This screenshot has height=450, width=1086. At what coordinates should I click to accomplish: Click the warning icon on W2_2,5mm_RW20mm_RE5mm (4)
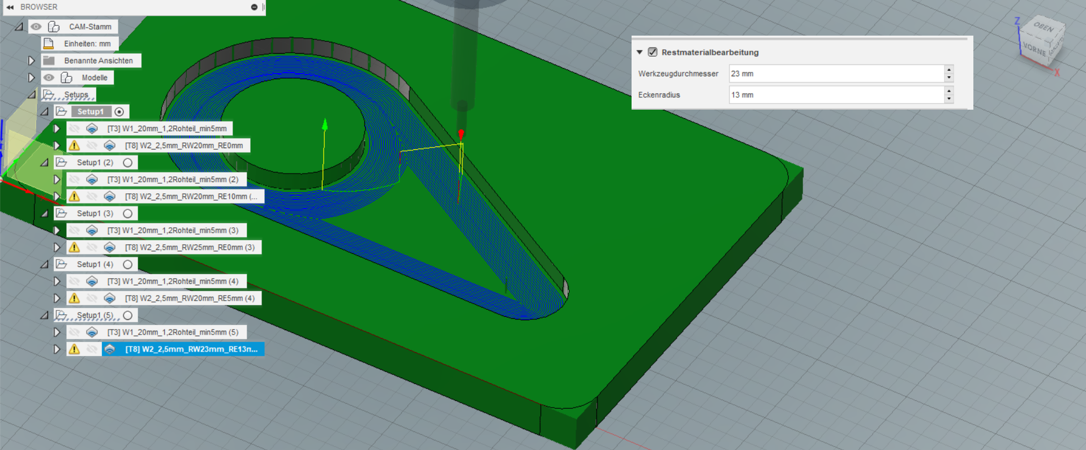[x=74, y=298]
